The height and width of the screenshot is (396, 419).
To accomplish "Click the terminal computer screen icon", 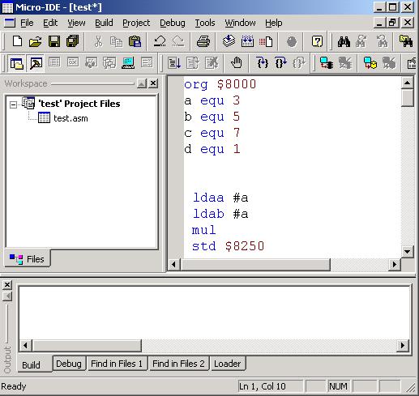I will [128, 63].
